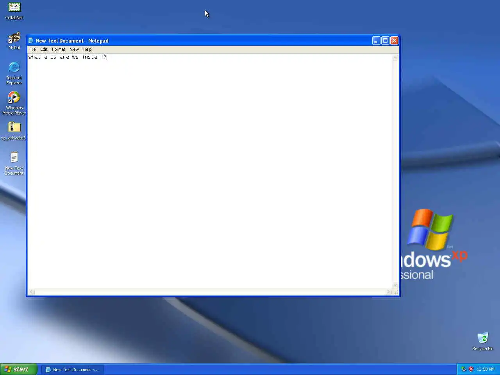The image size is (500, 375).
Task: Open the View menu in Notepad
Action: click(74, 49)
